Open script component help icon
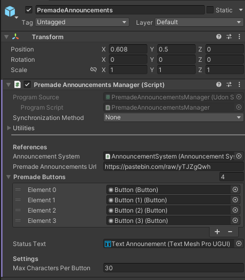This screenshot has width=245, height=280. (219, 84)
